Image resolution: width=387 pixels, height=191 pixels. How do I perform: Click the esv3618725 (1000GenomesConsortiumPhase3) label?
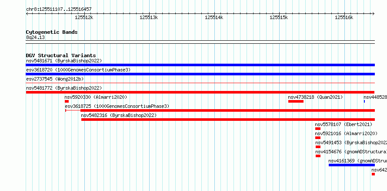[x=117, y=106]
